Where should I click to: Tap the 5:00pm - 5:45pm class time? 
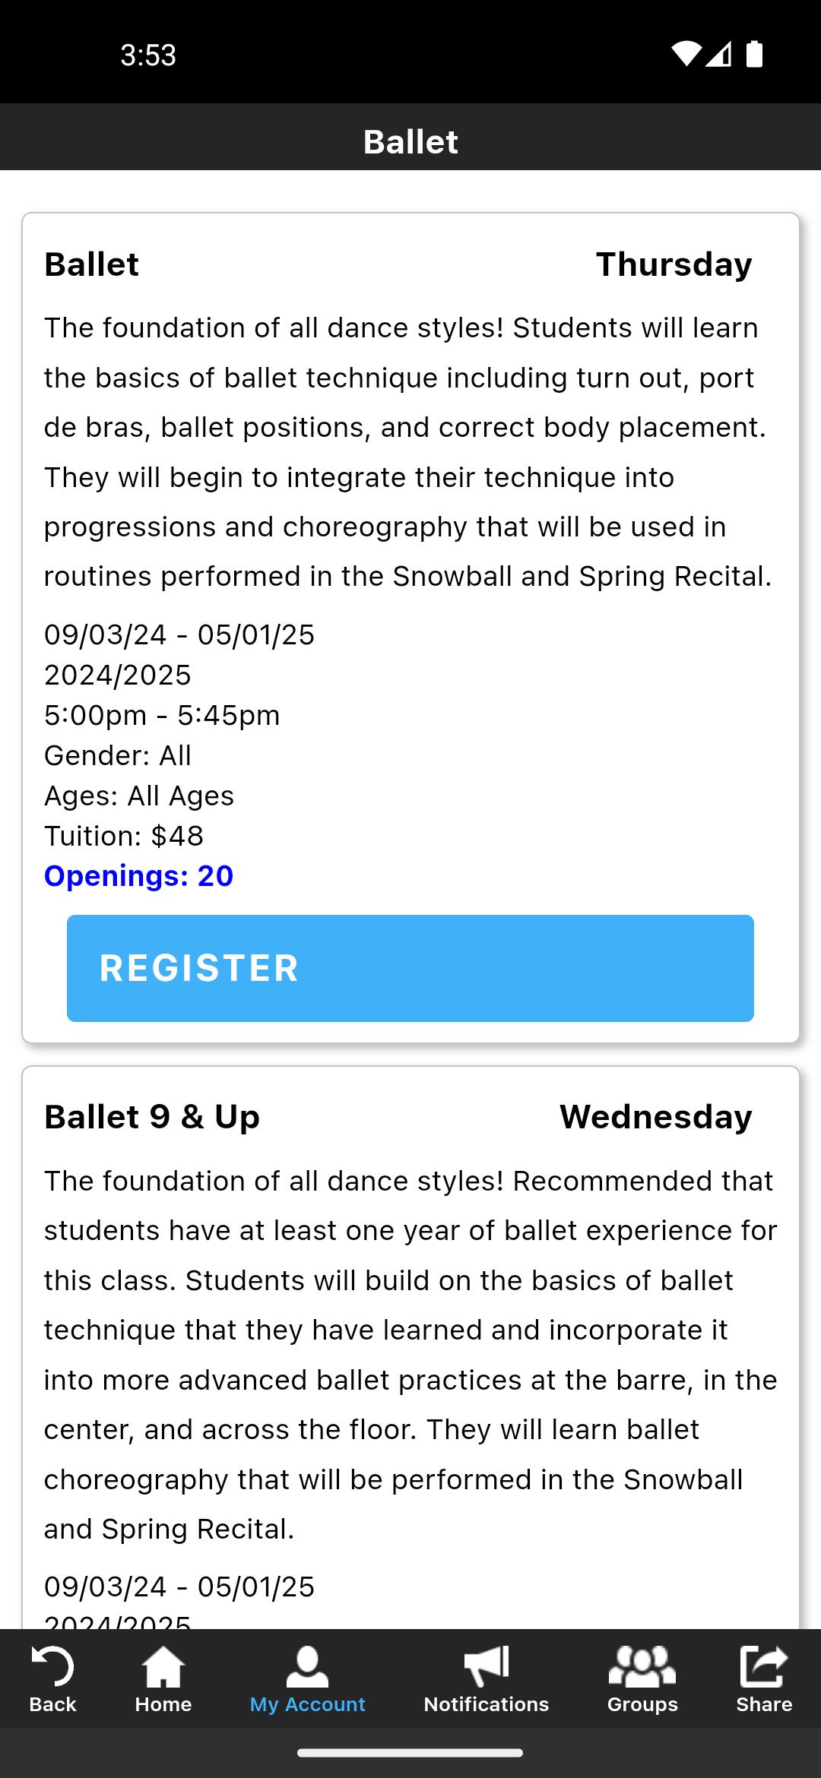(162, 715)
